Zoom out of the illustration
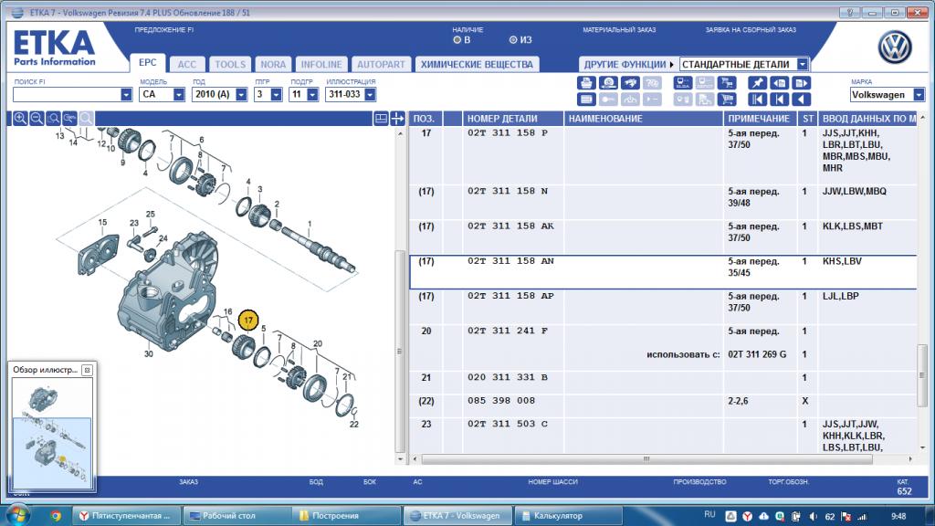 37,118
